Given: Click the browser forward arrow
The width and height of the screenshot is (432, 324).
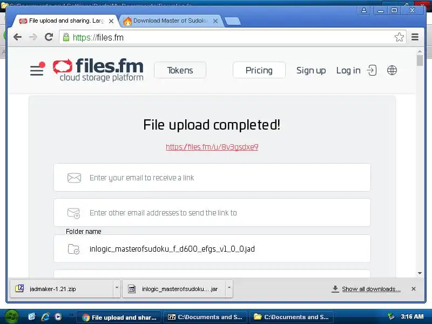Looking at the screenshot, I should click(x=33, y=37).
